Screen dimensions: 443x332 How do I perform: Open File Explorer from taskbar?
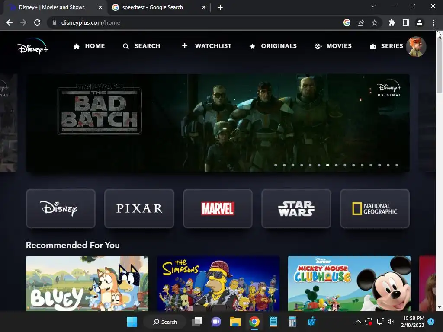point(235,322)
